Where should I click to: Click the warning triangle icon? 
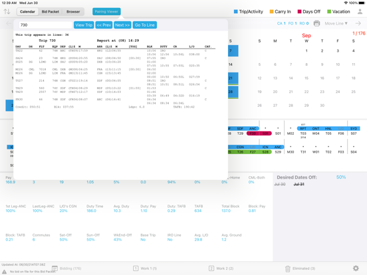[5, 272]
